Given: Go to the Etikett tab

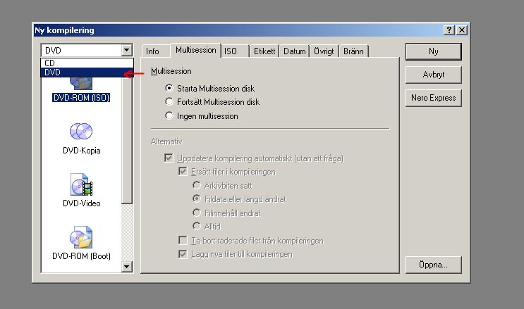Looking at the screenshot, I should 264,51.
